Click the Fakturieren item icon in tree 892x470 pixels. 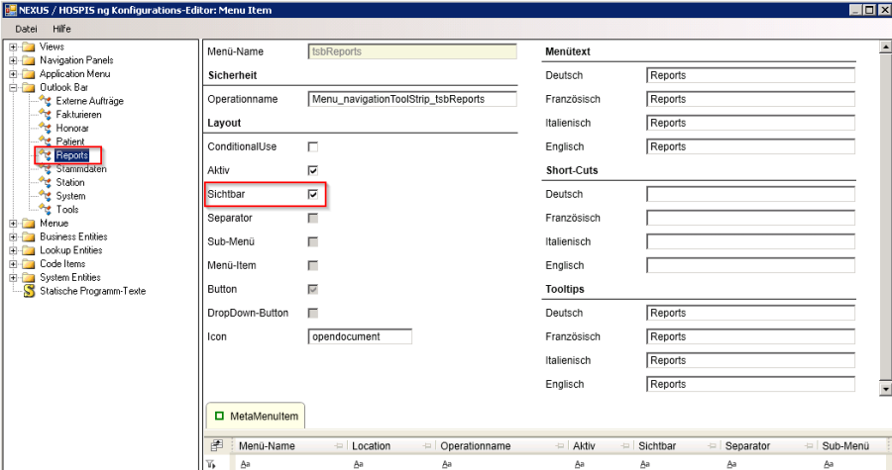[45, 115]
